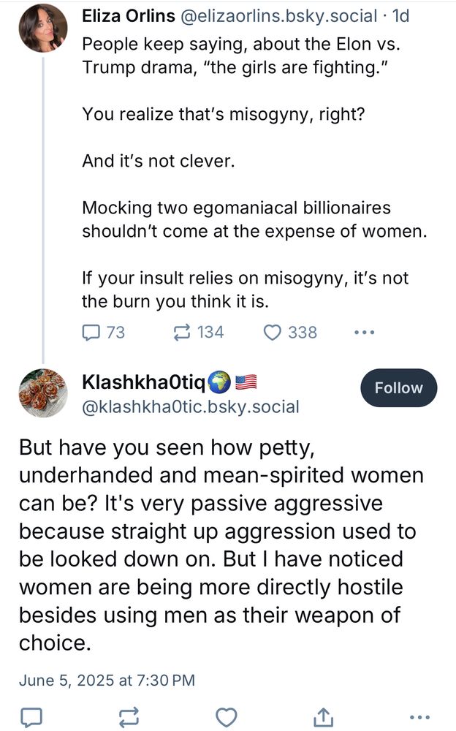Click the 134 repost count

(210, 333)
